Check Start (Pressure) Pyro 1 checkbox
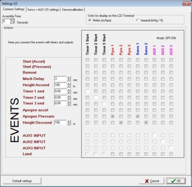The height and width of the screenshot is (187, 192). pyautogui.click(x=112, y=66)
